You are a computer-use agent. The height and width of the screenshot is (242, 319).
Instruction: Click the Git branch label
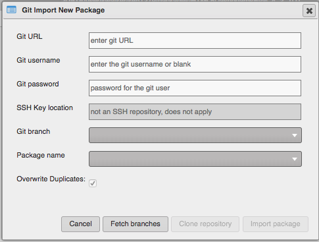34,131
